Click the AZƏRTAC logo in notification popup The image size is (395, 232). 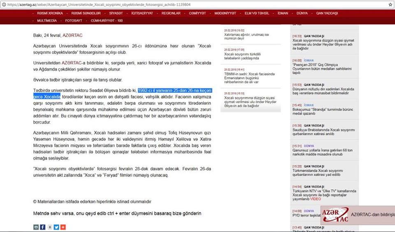click(x=335, y=215)
